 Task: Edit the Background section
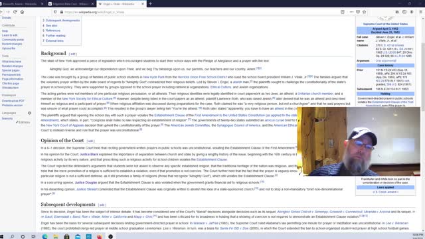coord(73,54)
